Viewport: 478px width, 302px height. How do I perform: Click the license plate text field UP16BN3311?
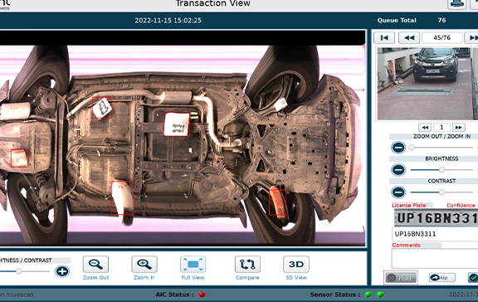[x=435, y=234]
